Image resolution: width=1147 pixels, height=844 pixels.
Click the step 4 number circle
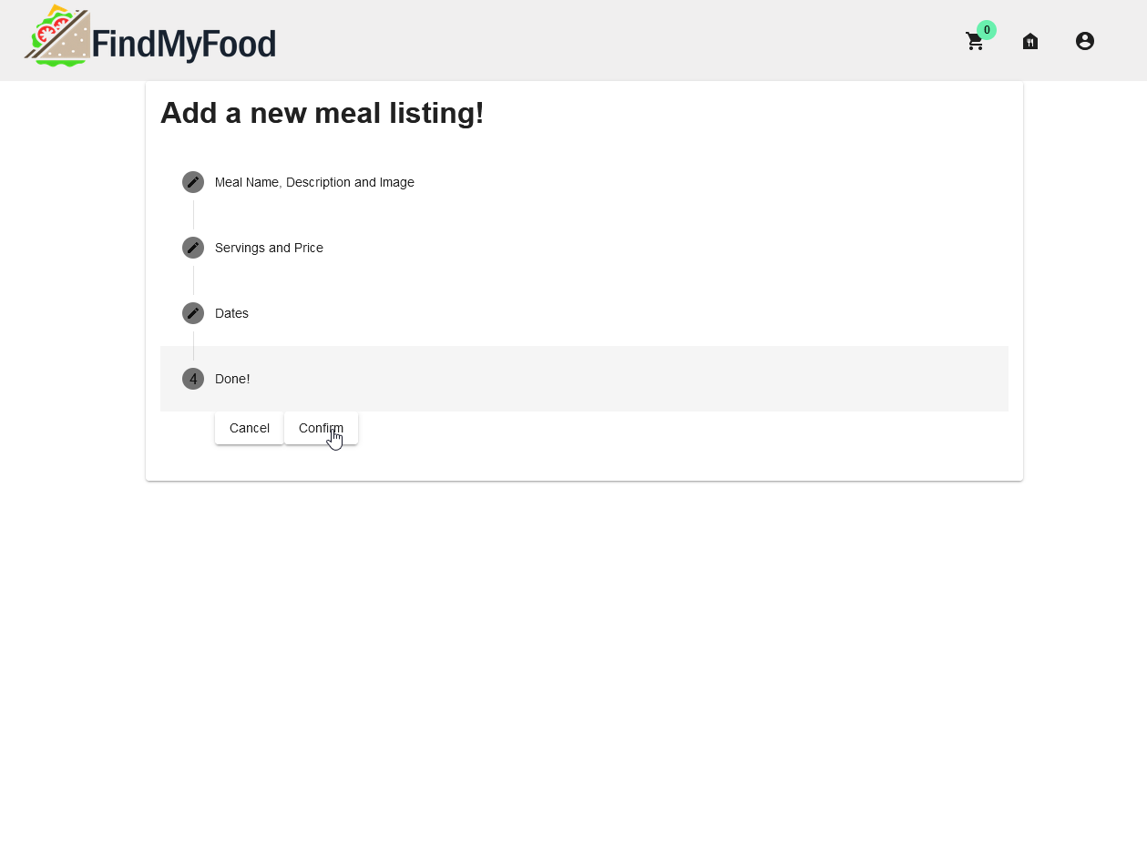(x=193, y=379)
